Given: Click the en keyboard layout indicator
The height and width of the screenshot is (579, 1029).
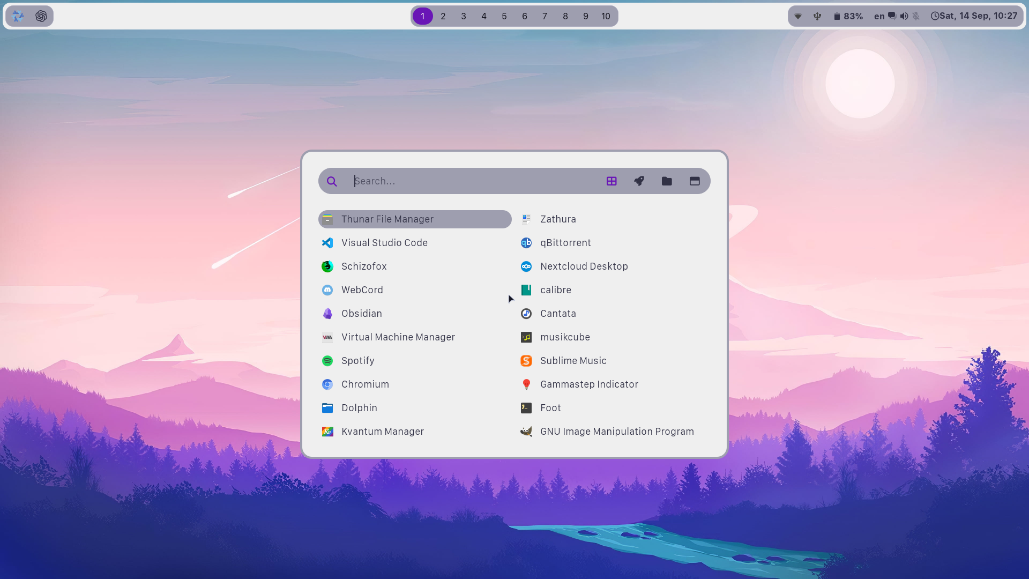Looking at the screenshot, I should (x=879, y=16).
